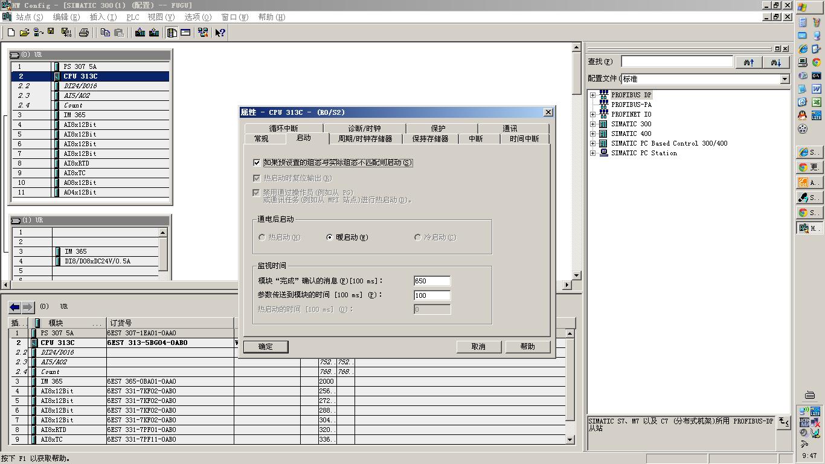Switch to the 常规 (General) tab
This screenshot has width=825, height=464.
click(262, 139)
